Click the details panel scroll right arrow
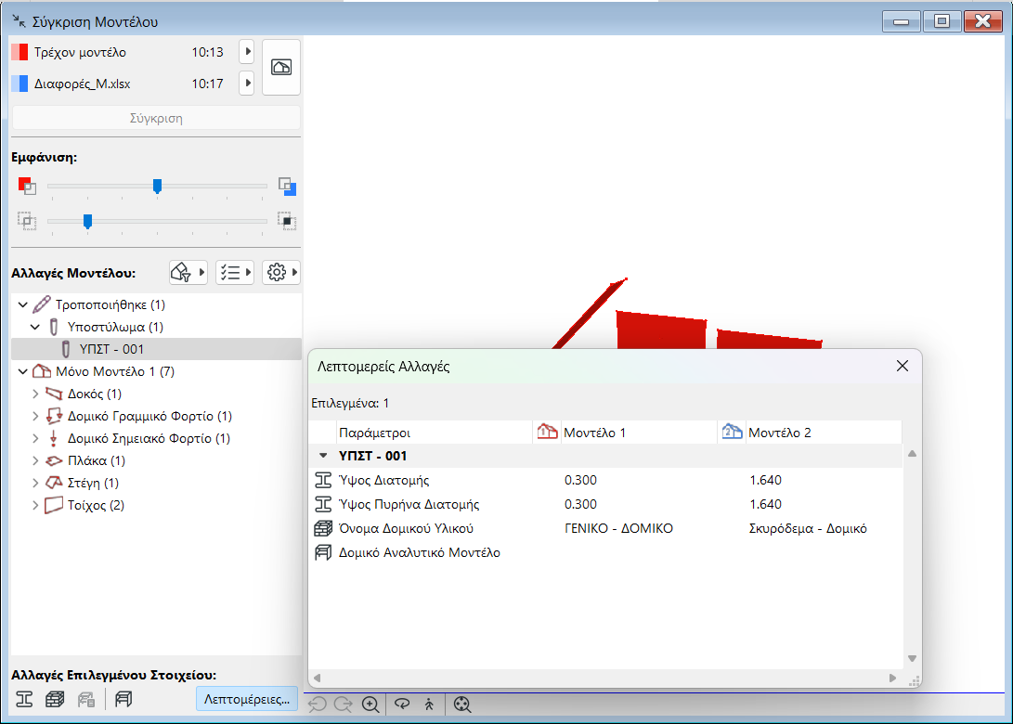The image size is (1013, 724). 892,679
